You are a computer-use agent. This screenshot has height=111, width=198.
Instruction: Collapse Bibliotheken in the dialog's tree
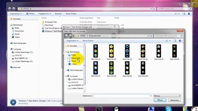click(66, 52)
